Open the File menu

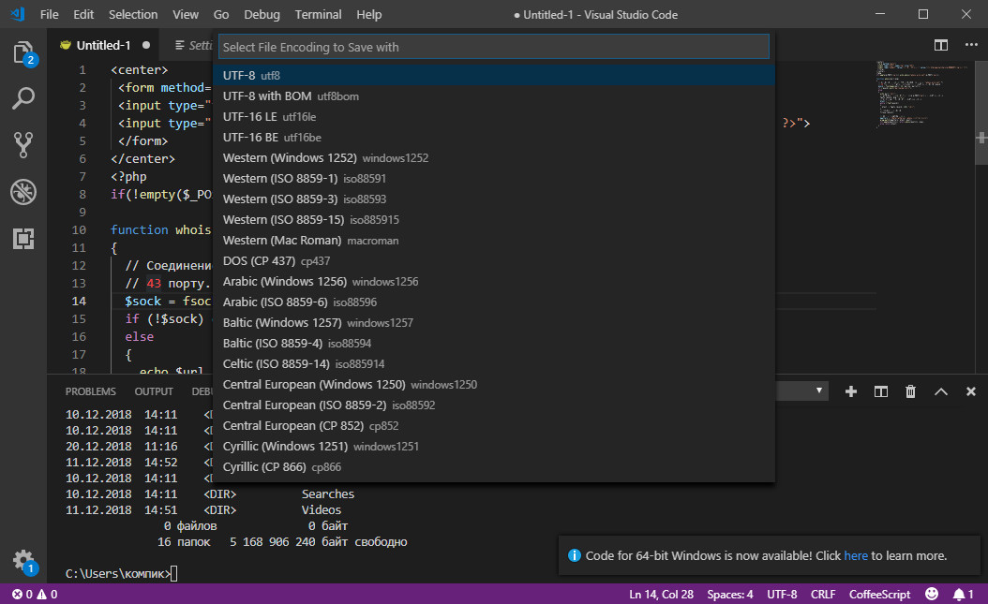49,14
